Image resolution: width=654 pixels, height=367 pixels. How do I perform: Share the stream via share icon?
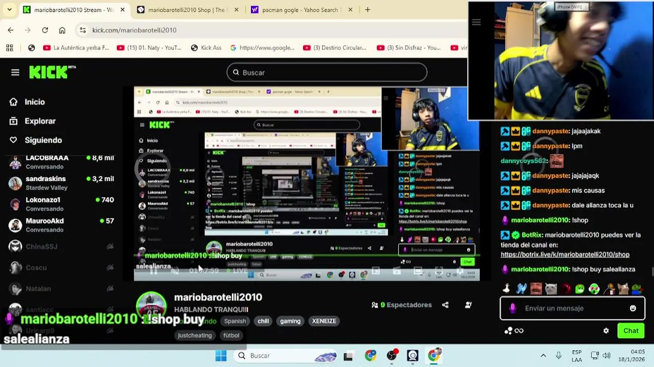[446, 305]
